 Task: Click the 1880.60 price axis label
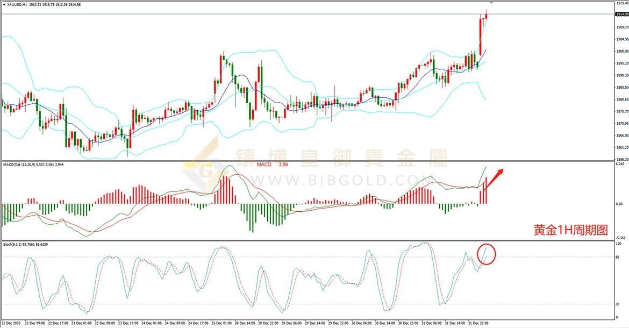pyautogui.click(x=621, y=99)
